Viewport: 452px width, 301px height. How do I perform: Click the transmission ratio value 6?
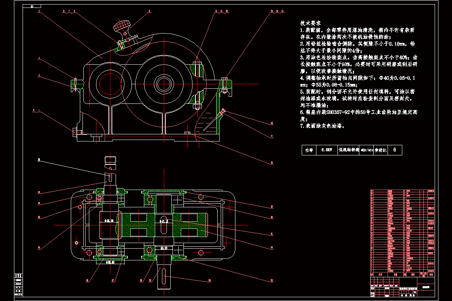tap(395, 150)
